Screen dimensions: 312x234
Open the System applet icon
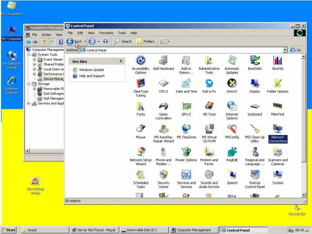point(278,177)
